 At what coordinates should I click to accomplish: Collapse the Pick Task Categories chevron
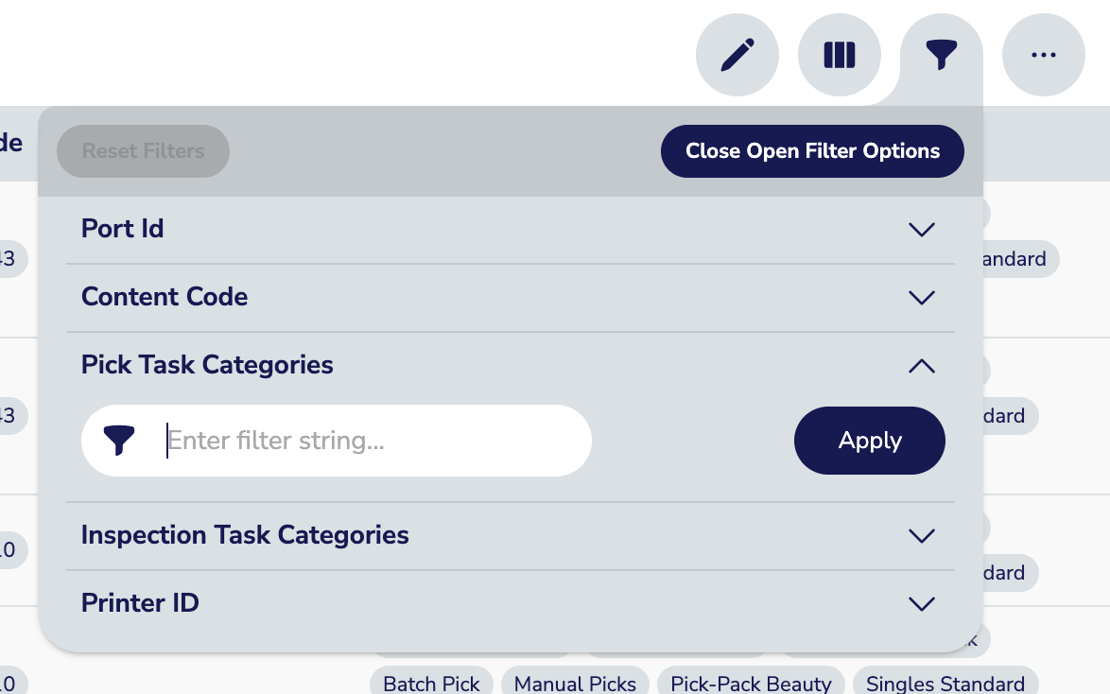tap(921, 366)
